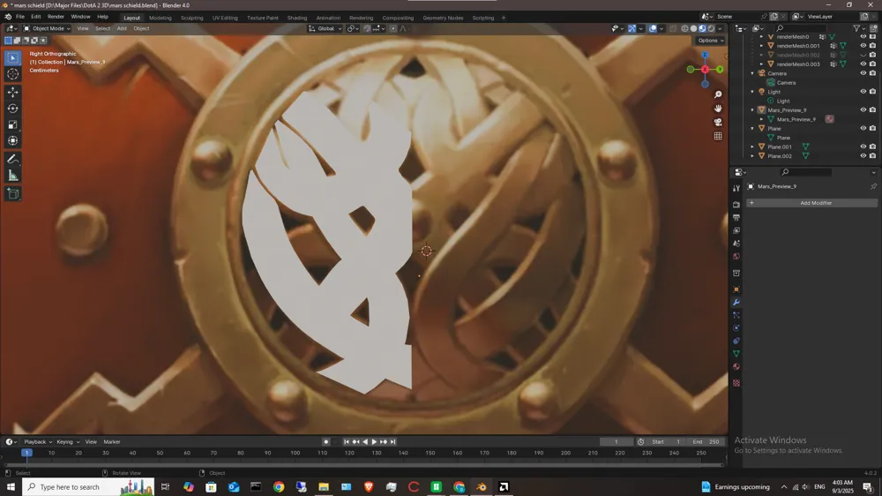Select the Scale tool

coord(13,124)
